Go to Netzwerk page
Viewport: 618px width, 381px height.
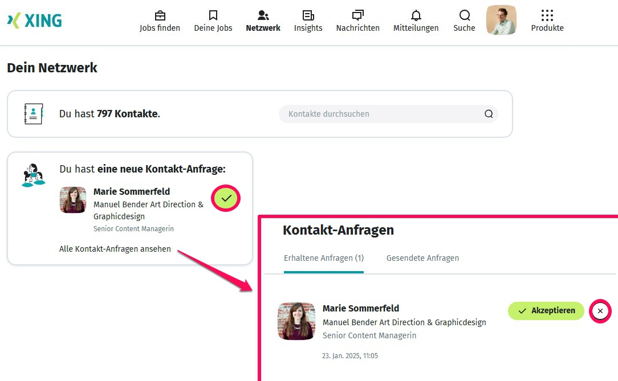pyautogui.click(x=263, y=20)
